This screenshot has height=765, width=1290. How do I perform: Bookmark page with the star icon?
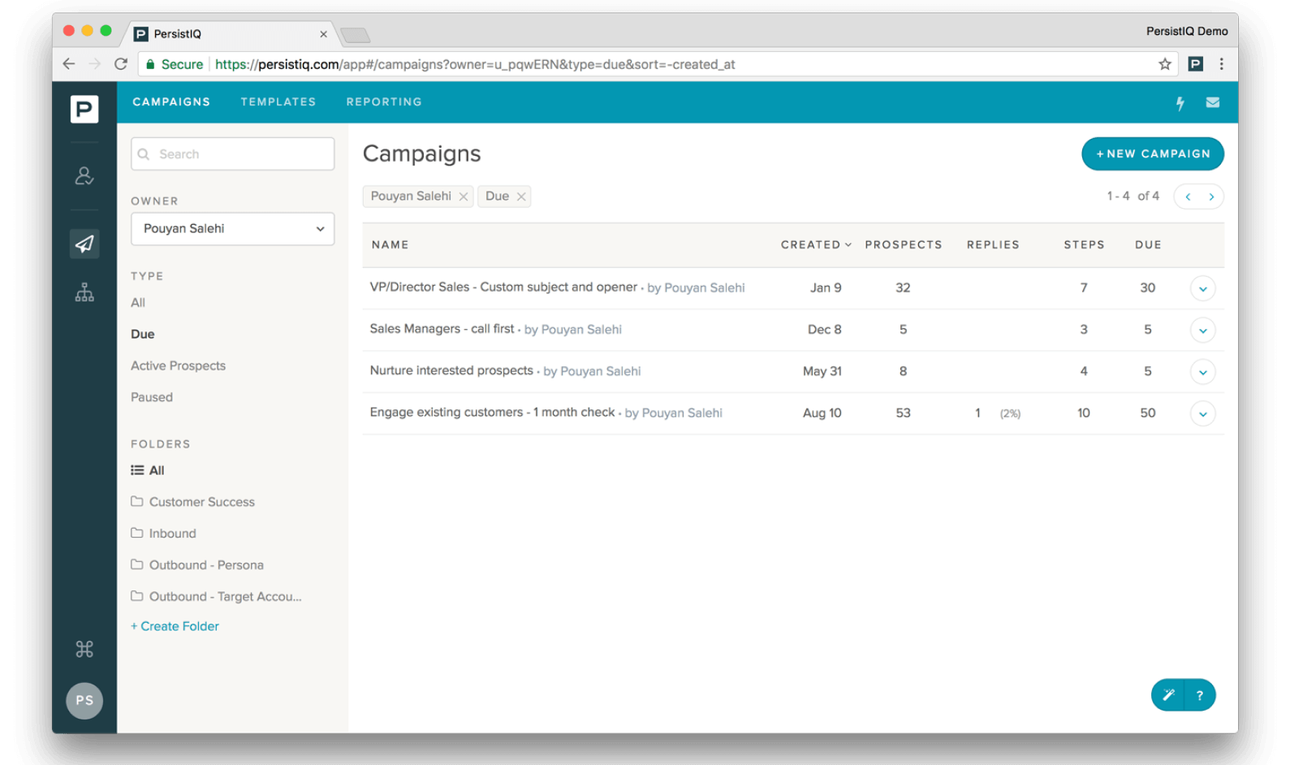[1165, 64]
